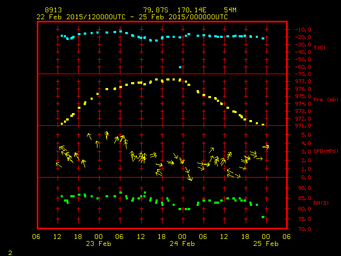Click the 977.0 pressure tick label
This screenshot has width=341, height=256.
302,81
